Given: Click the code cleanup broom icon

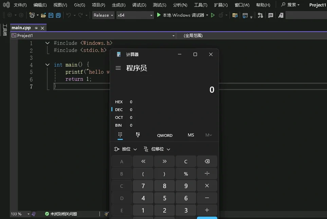Looking at the screenshot, I should [107, 214].
